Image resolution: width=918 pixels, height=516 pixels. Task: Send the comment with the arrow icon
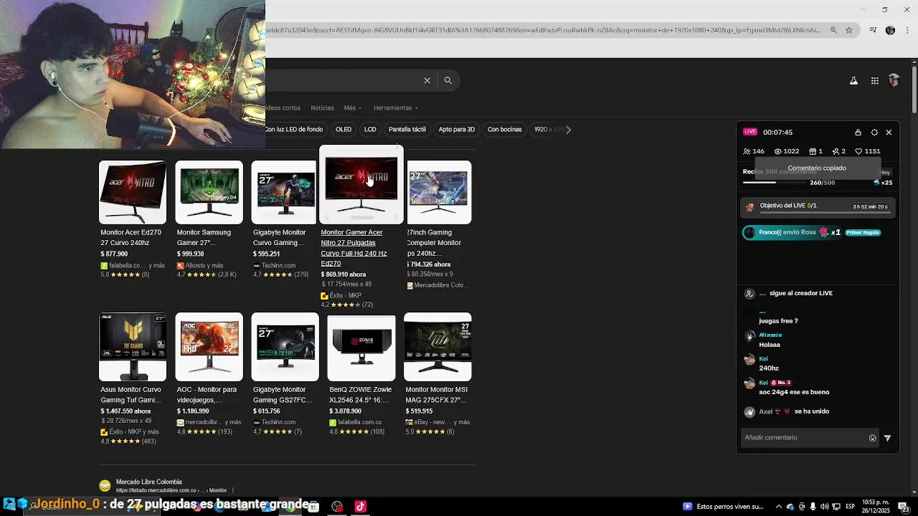[x=887, y=438]
